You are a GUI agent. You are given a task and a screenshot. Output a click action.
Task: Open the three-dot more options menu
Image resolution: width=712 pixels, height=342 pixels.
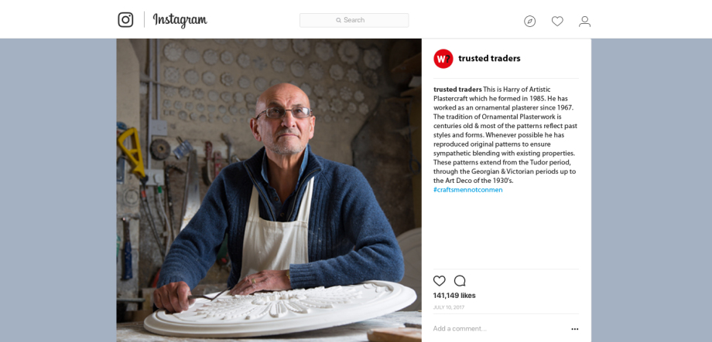click(x=575, y=329)
